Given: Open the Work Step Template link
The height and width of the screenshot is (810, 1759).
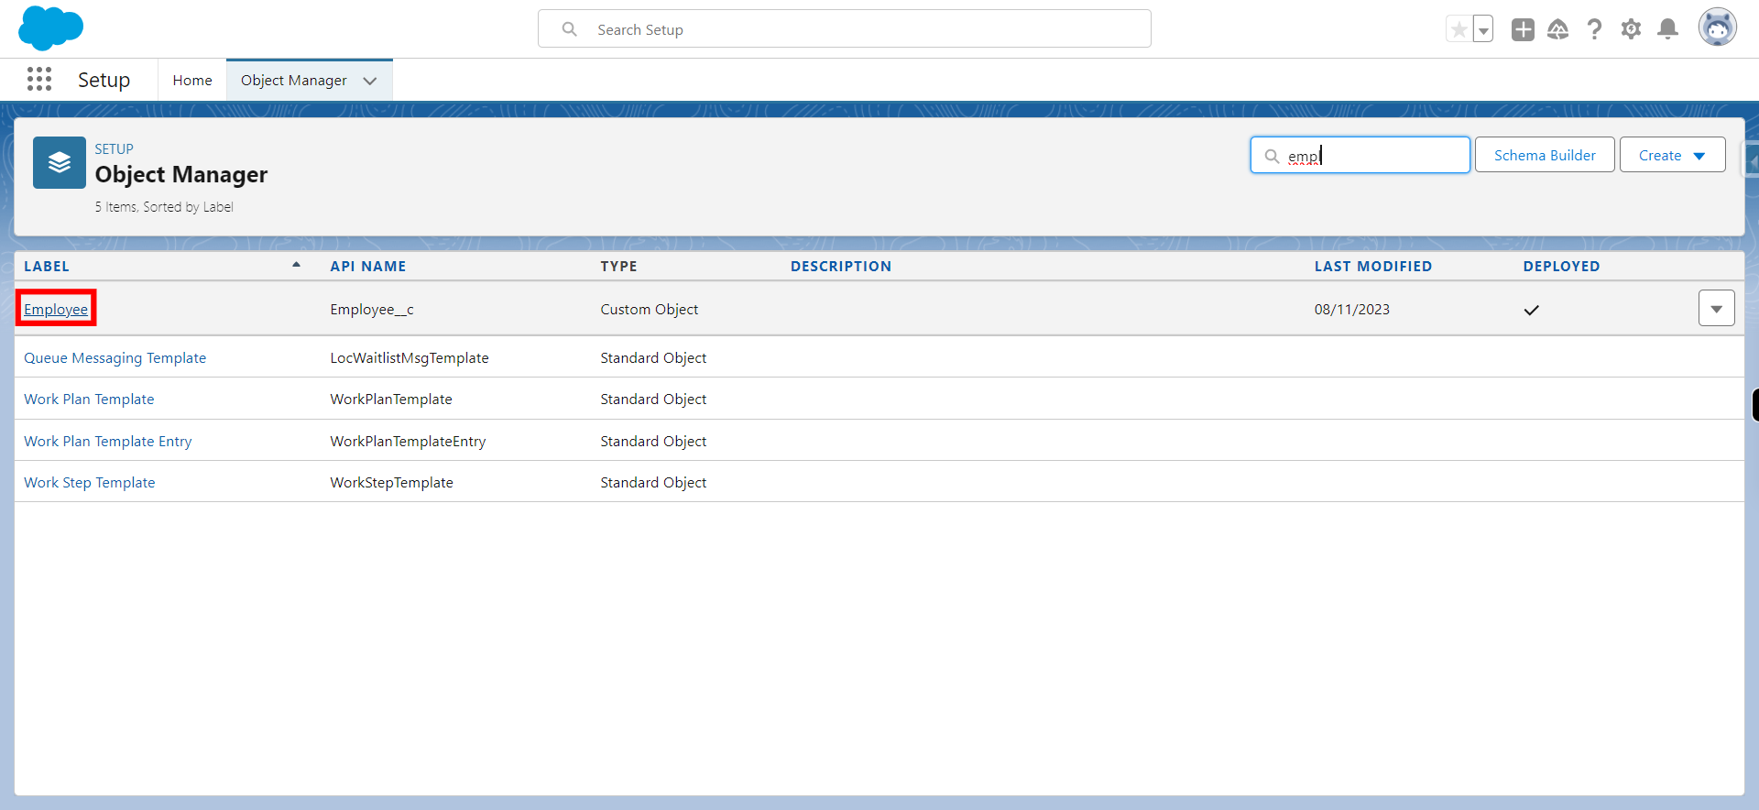Looking at the screenshot, I should click(x=90, y=483).
